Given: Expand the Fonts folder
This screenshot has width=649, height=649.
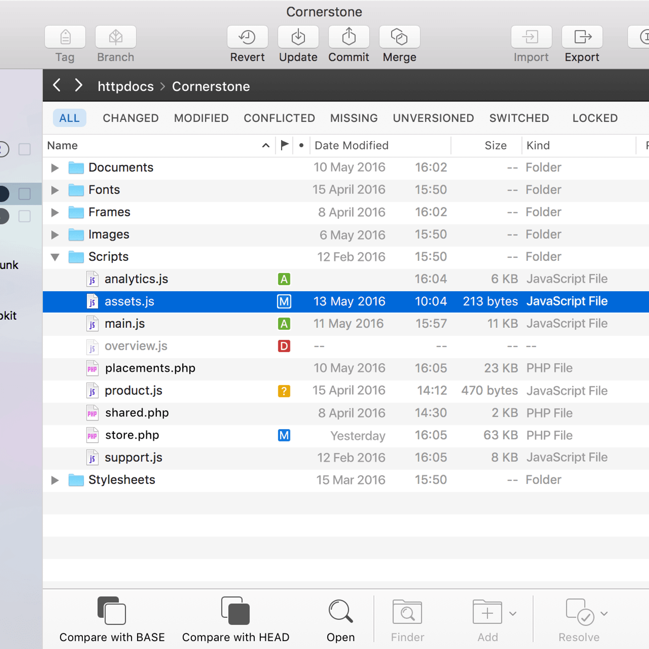Looking at the screenshot, I should (x=55, y=190).
